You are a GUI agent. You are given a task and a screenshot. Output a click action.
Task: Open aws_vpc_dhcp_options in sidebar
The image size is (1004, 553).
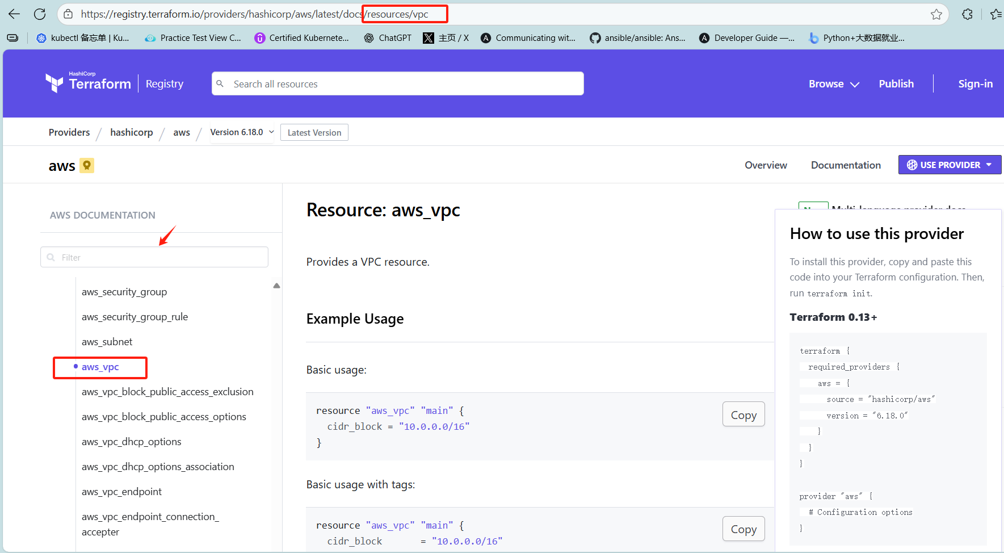pyautogui.click(x=132, y=442)
